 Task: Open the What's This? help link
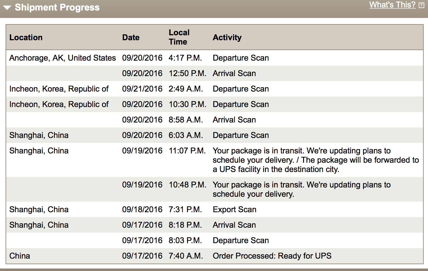coord(392,5)
